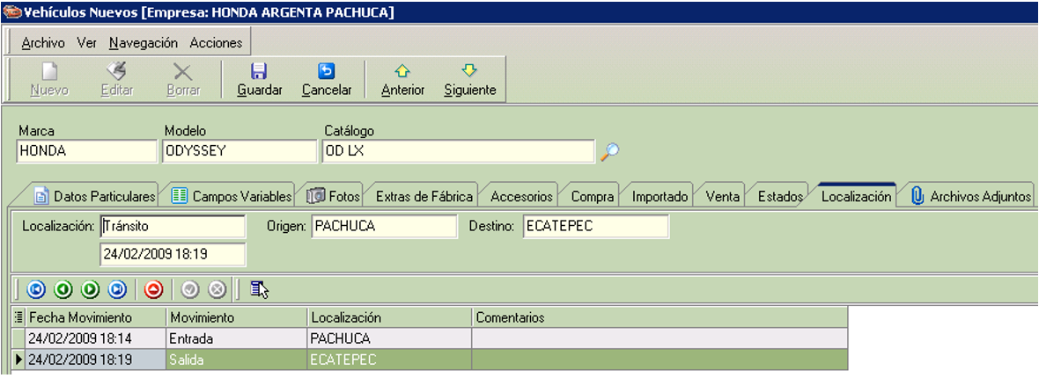Click the green previous-record navigator button
This screenshot has width=1039, height=378.
point(63,289)
